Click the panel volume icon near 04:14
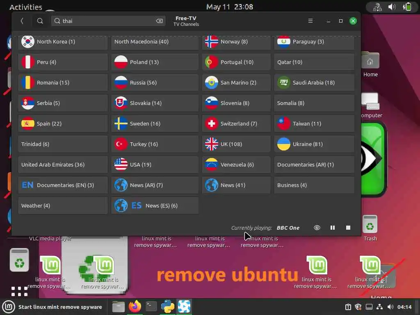The height and width of the screenshot is (315, 420). point(390,307)
